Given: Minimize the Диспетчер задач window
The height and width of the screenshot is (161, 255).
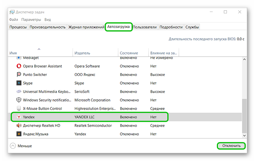Looking at the screenshot, I should [x=211, y=12].
